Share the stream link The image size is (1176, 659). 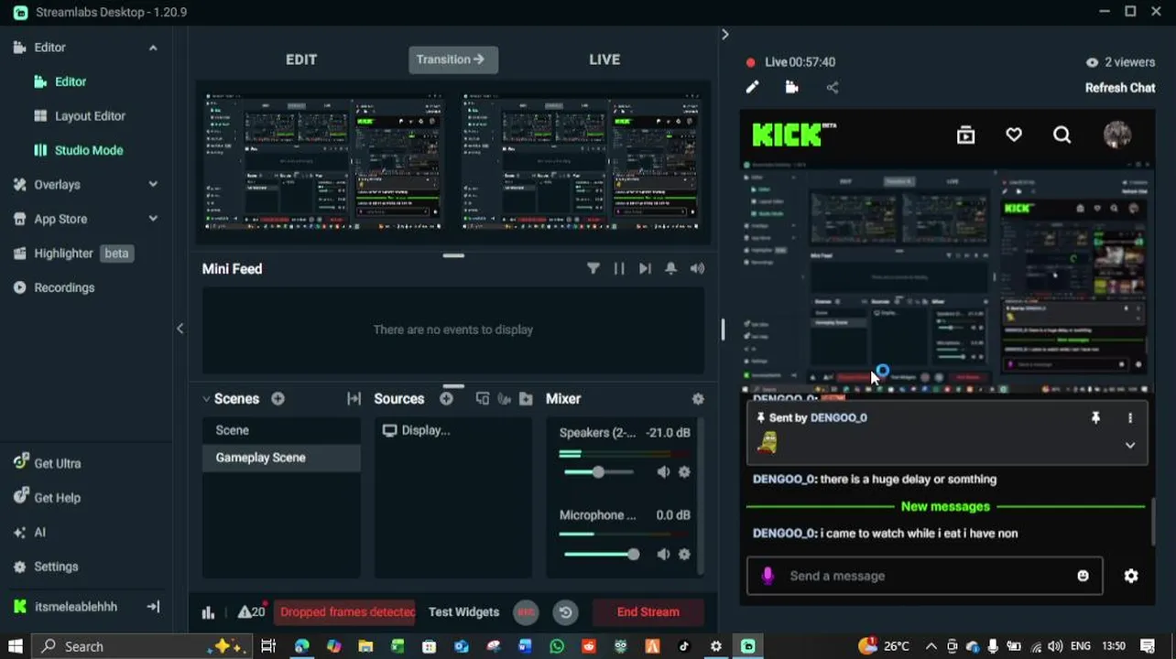832,87
